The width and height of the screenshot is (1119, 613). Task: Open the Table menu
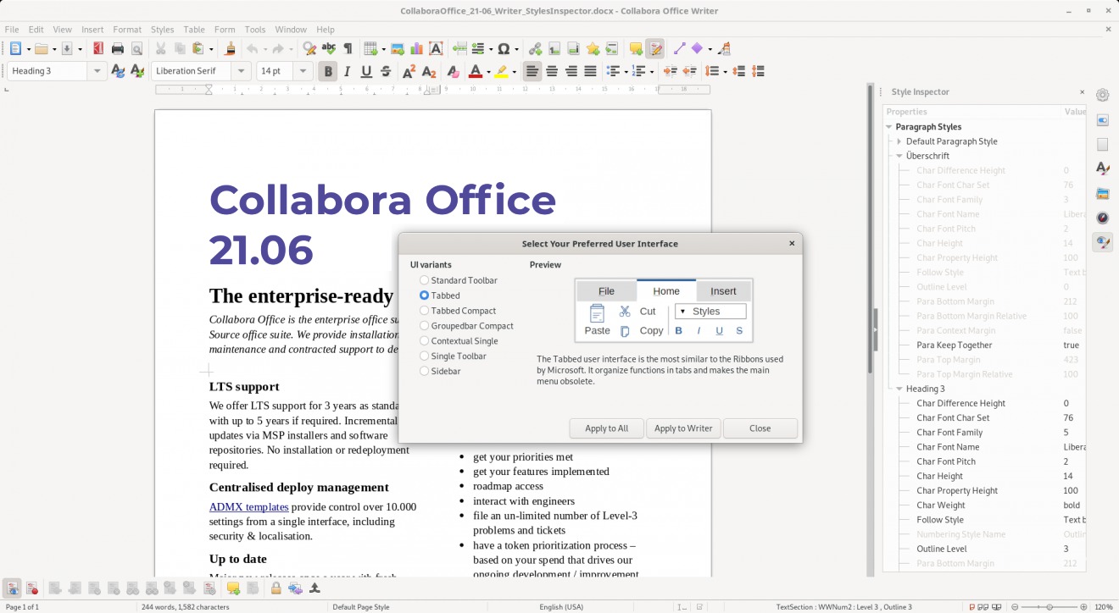pyautogui.click(x=194, y=30)
